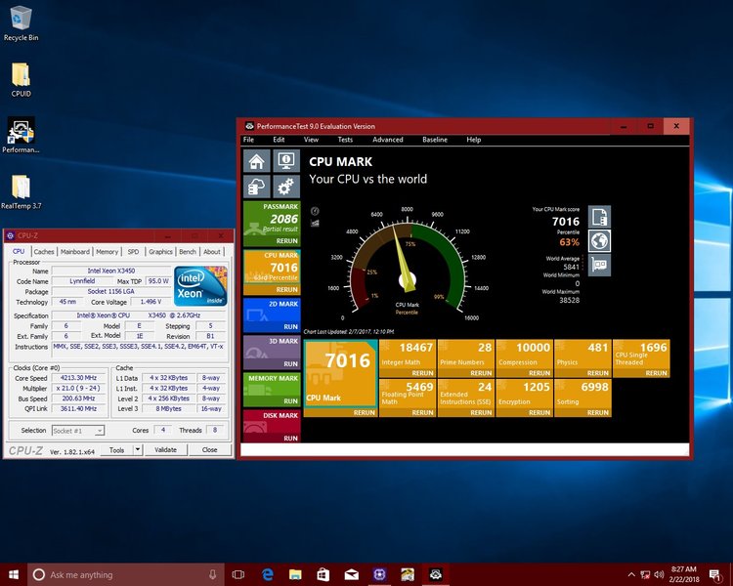Switch to the Caches tab in CPU-Z

44,251
